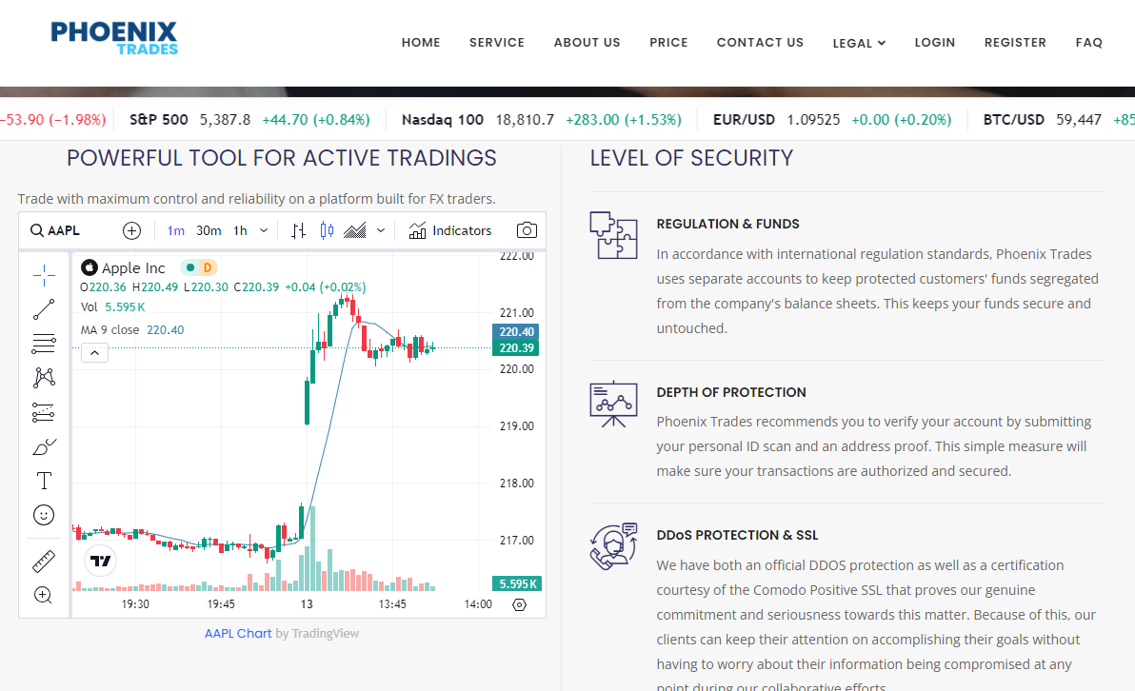The height and width of the screenshot is (691, 1135).
Task: Switch to area chart style
Action: (x=354, y=231)
